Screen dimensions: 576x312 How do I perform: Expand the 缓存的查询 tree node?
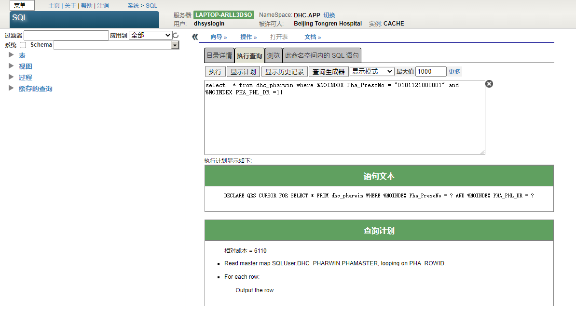(11, 88)
